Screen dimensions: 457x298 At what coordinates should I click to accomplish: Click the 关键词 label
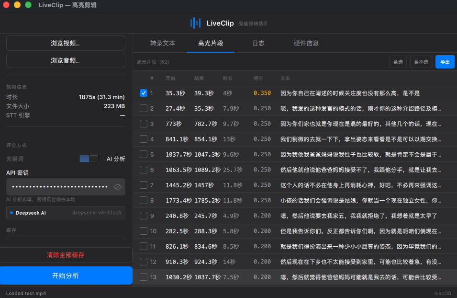click(15, 159)
